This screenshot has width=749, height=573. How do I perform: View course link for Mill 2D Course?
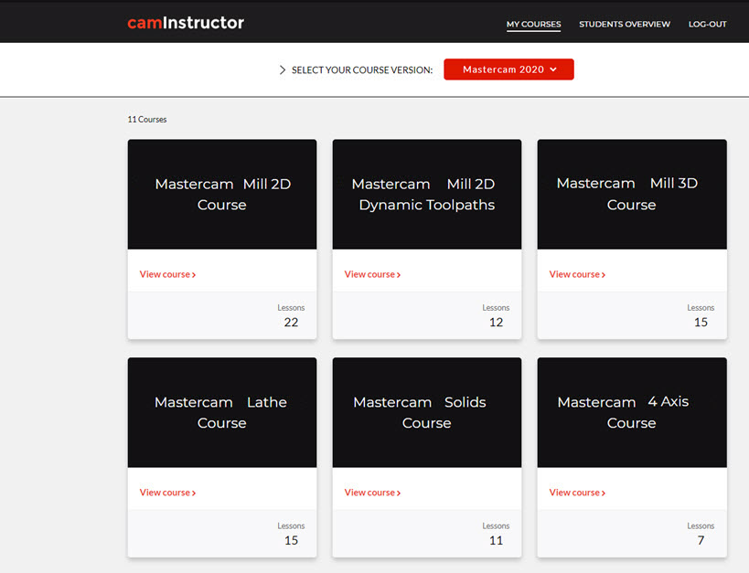167,274
